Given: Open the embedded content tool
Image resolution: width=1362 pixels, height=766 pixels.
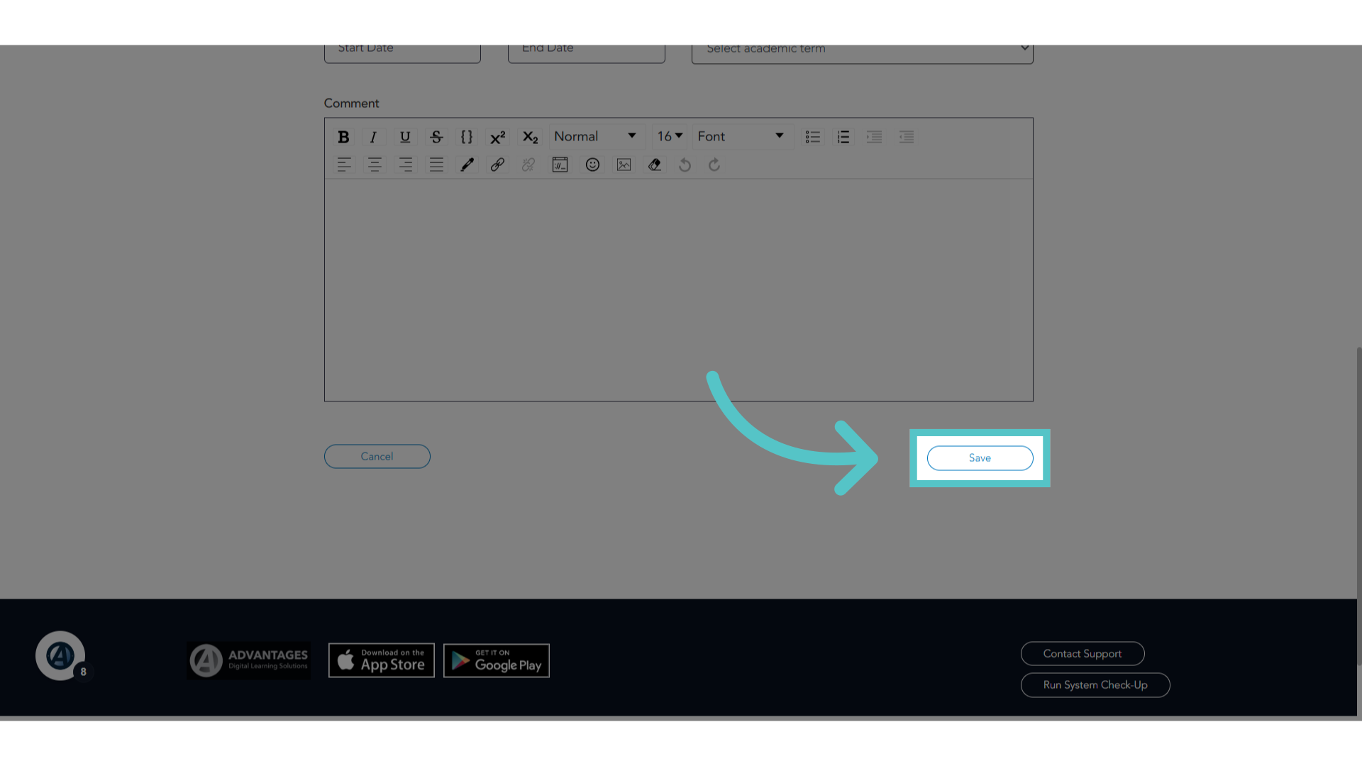Looking at the screenshot, I should pos(560,165).
